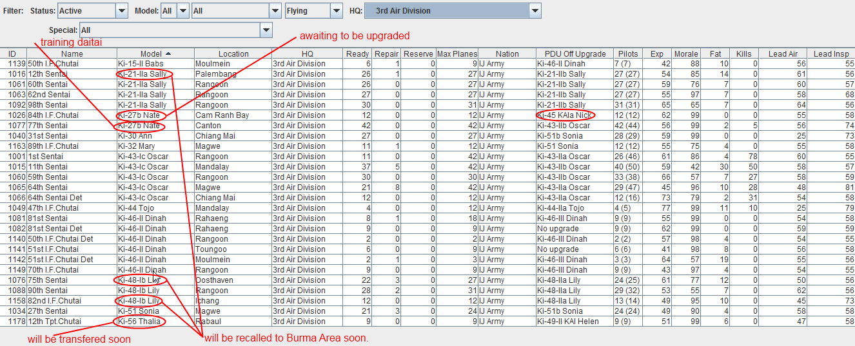The image size is (855, 346).
Task: Sort by the Pilots column header
Action: coord(628,53)
